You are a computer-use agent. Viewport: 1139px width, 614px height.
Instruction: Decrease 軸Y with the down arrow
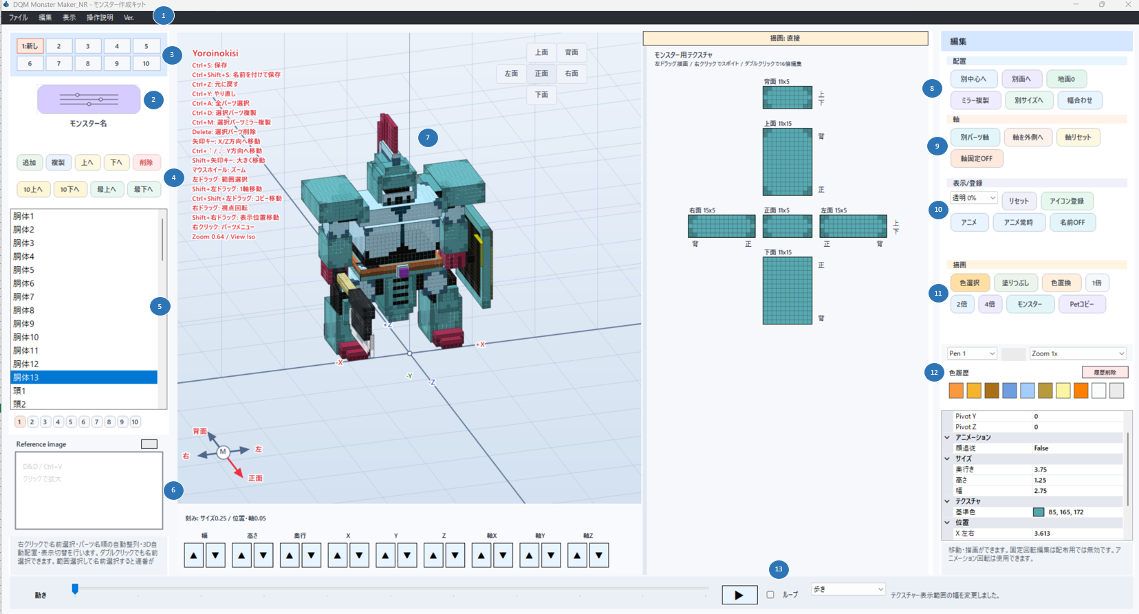551,556
